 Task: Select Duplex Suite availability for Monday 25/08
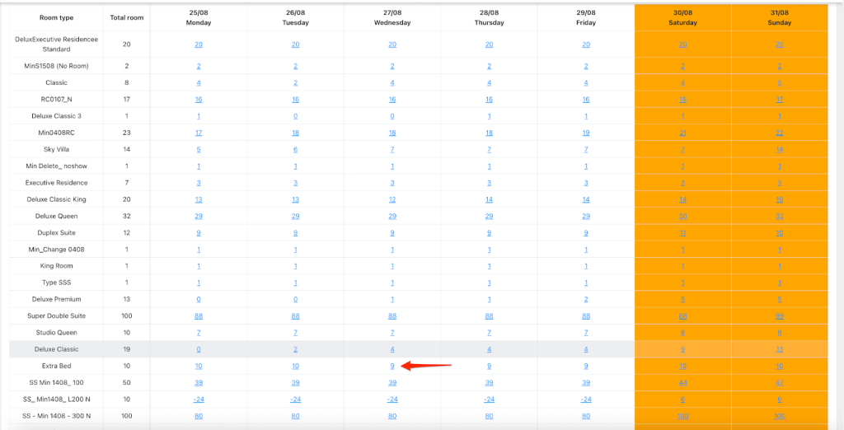click(x=199, y=232)
